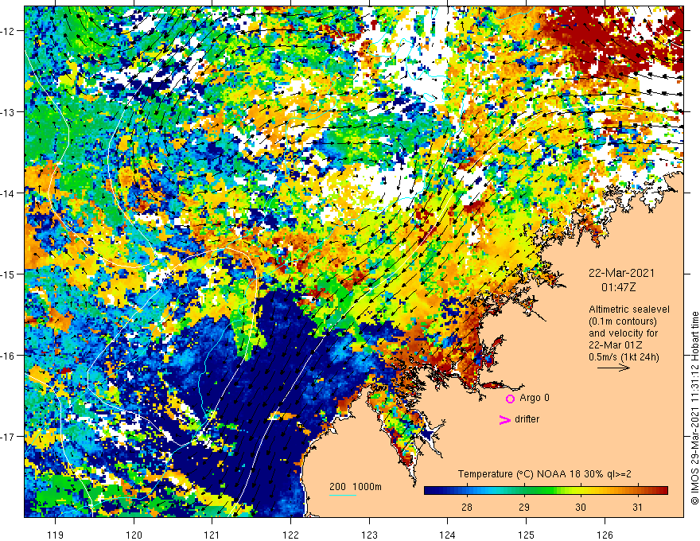Click the 0.5m/s velocity scale arrow
Screen dimensions: 700x541
tap(613, 368)
